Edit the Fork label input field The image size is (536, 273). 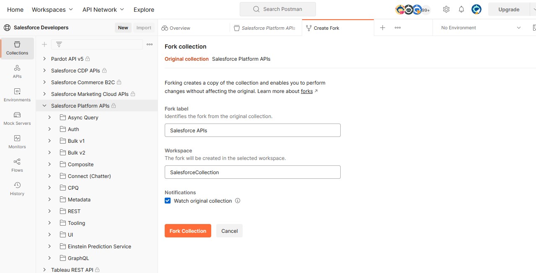252,130
